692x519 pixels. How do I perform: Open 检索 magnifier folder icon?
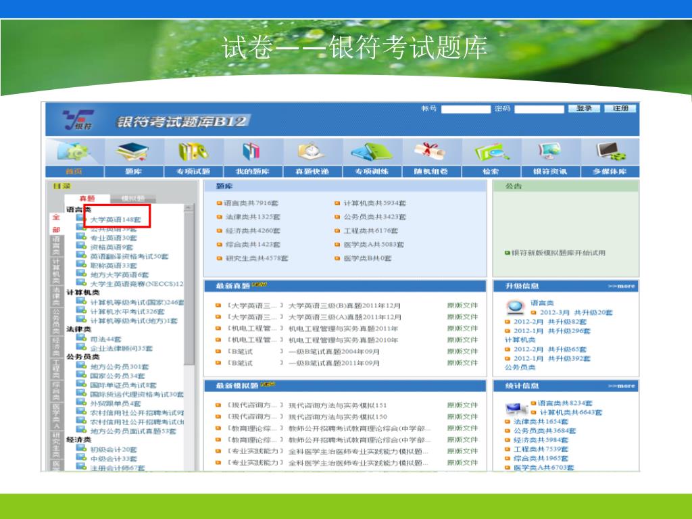coord(491,152)
